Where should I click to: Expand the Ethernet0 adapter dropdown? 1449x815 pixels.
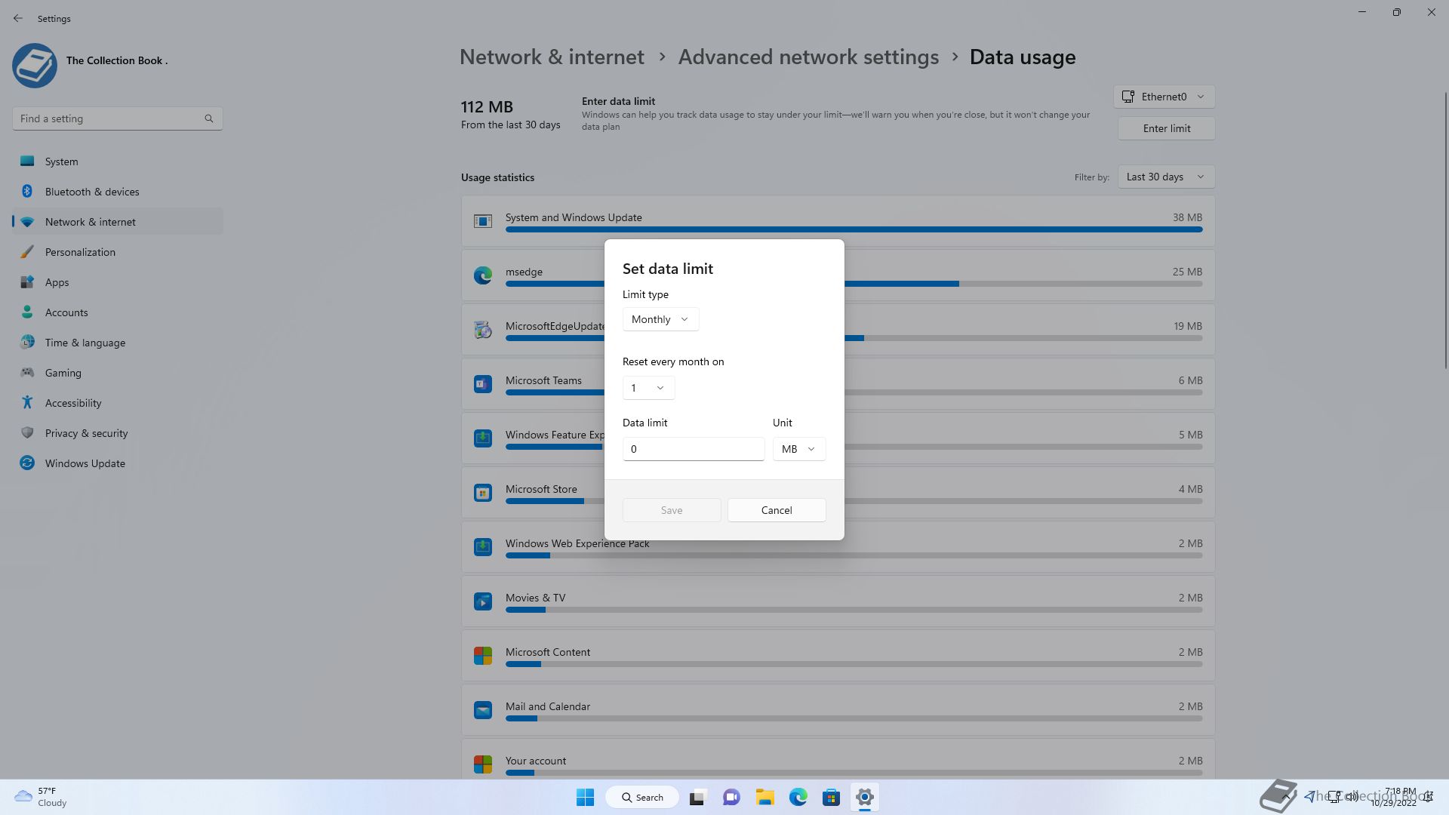(1164, 97)
